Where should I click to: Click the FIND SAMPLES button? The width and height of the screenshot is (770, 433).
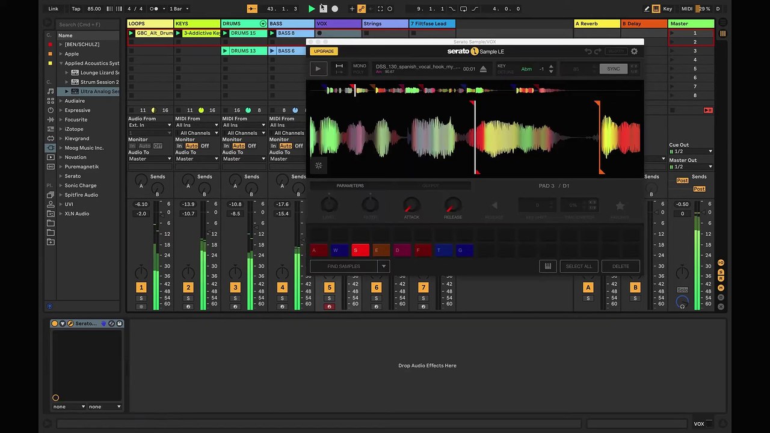344,266
